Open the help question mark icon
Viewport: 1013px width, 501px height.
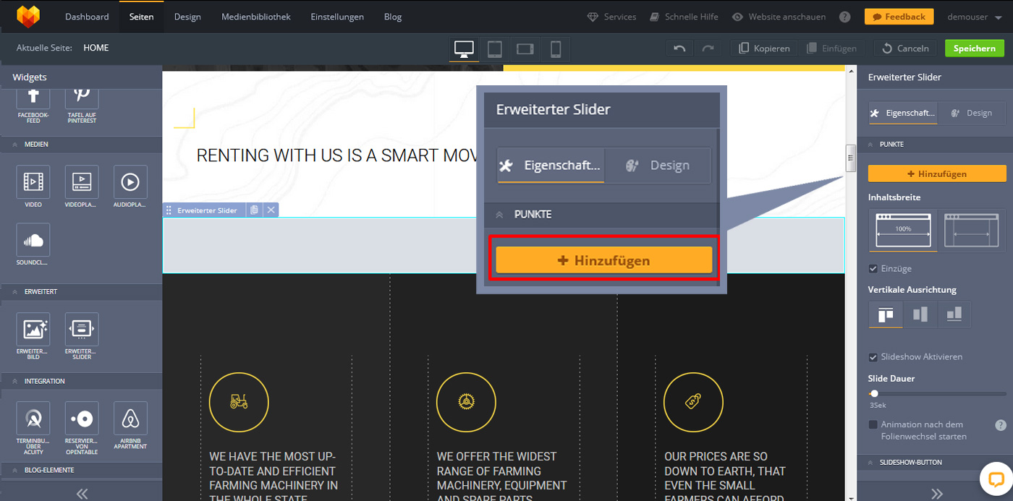click(844, 17)
